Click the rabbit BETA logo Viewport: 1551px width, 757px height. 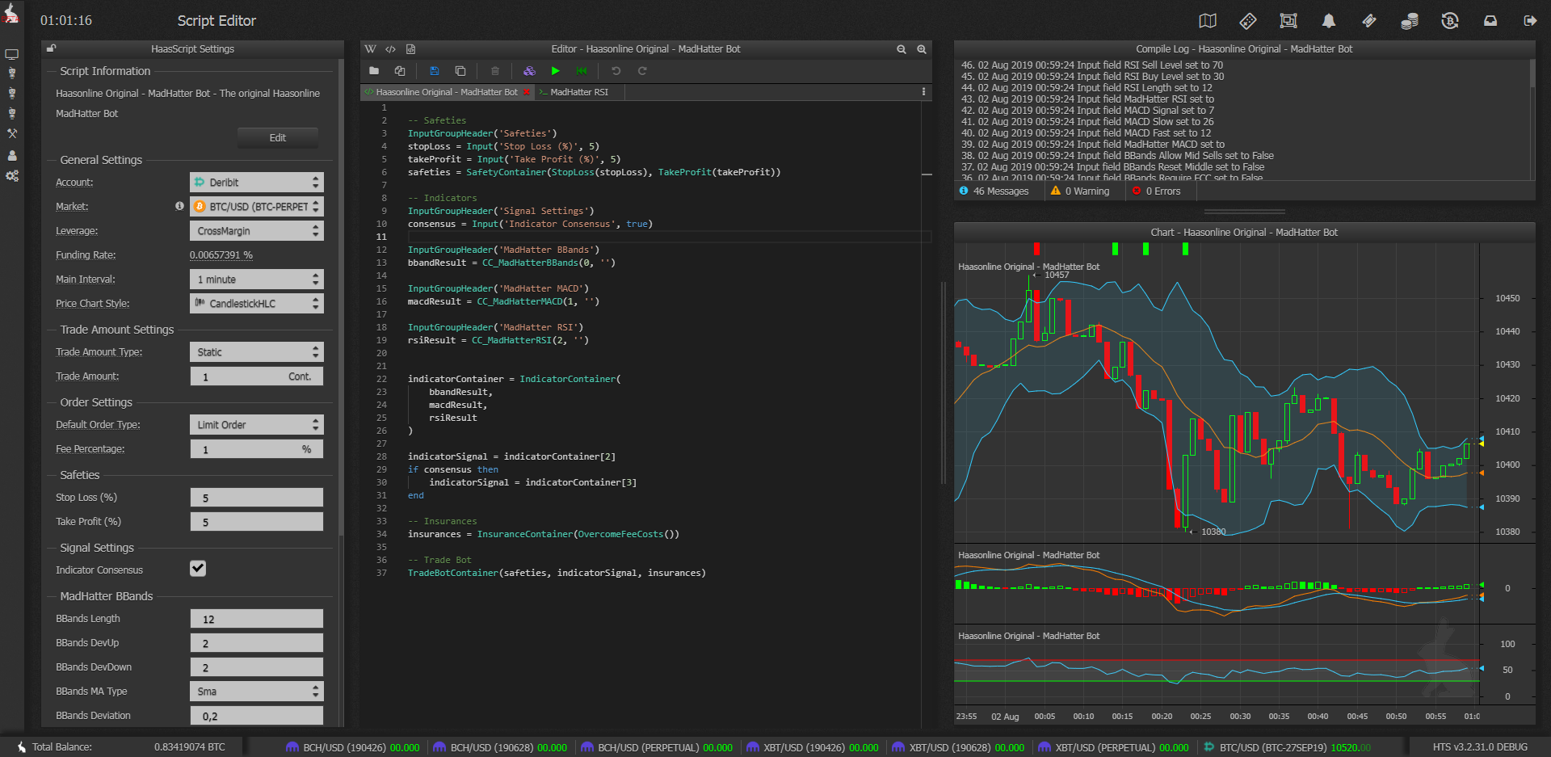pos(11,14)
